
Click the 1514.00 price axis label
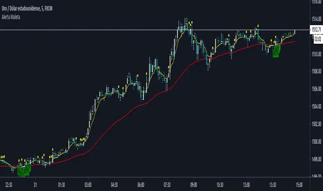(x=315, y=18)
